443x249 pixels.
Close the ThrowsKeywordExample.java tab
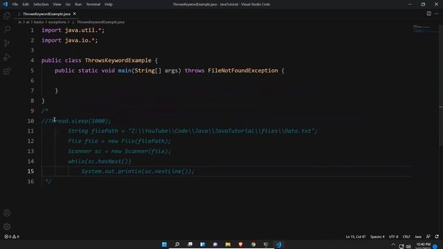(75, 14)
